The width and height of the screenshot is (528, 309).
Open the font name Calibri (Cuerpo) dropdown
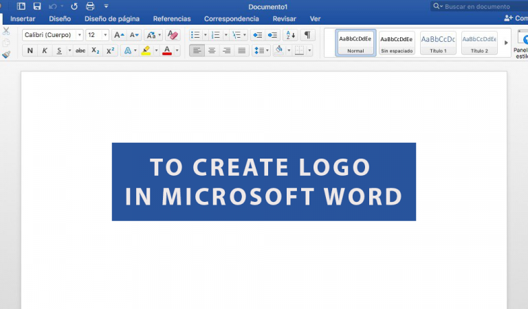click(80, 35)
